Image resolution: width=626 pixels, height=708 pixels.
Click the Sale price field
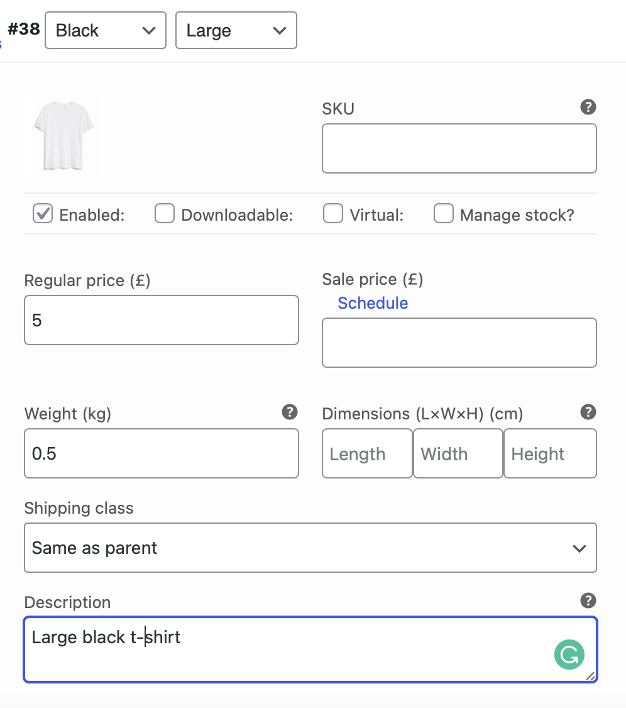click(x=459, y=343)
